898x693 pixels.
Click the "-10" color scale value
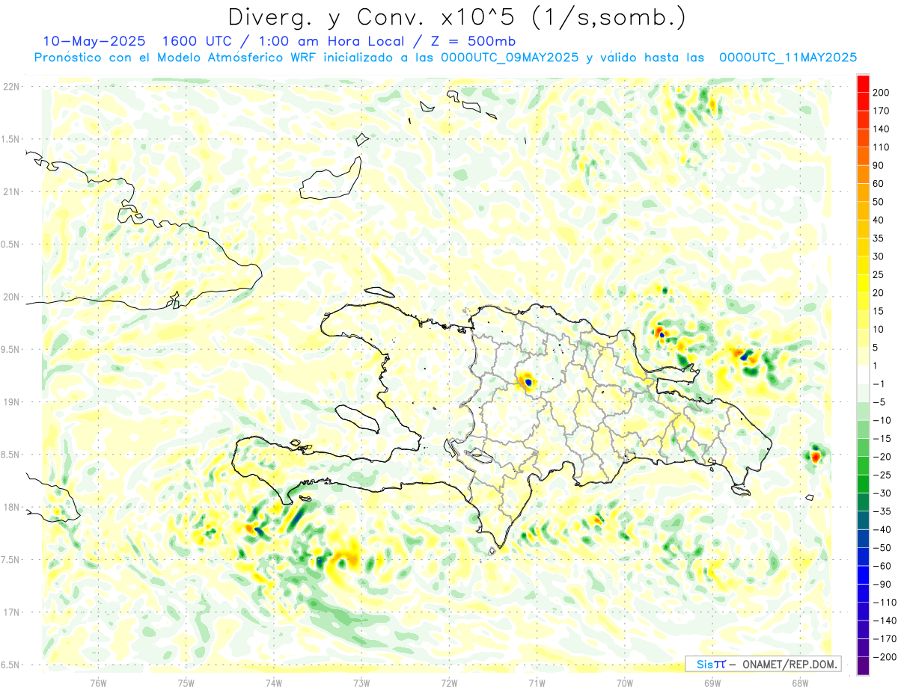point(882,419)
